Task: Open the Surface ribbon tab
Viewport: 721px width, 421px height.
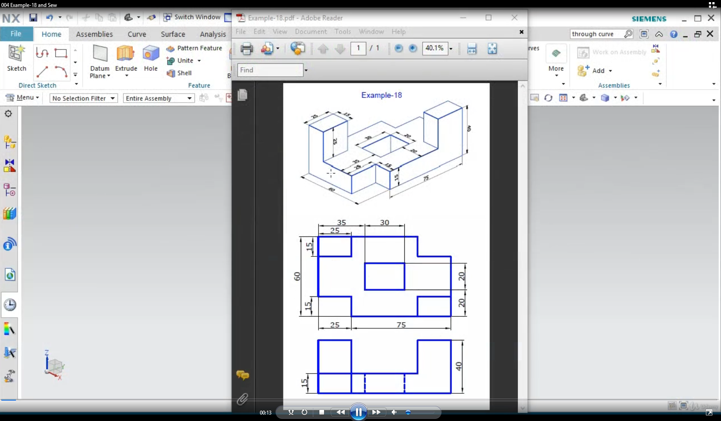Action: click(173, 34)
